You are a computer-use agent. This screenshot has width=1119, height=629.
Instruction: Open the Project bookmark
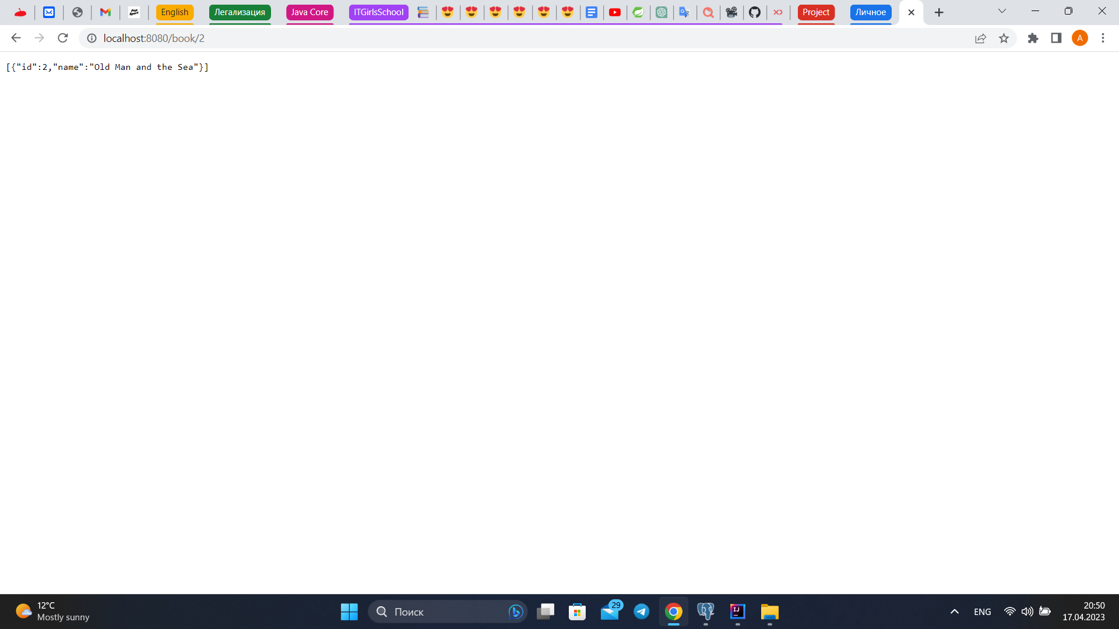[816, 12]
